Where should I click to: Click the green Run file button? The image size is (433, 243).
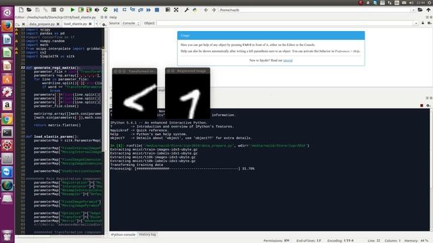coord(72,10)
